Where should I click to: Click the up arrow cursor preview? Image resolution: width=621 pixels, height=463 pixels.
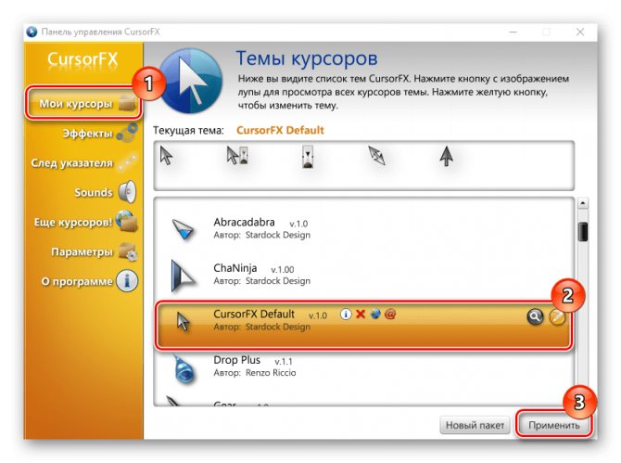click(447, 156)
